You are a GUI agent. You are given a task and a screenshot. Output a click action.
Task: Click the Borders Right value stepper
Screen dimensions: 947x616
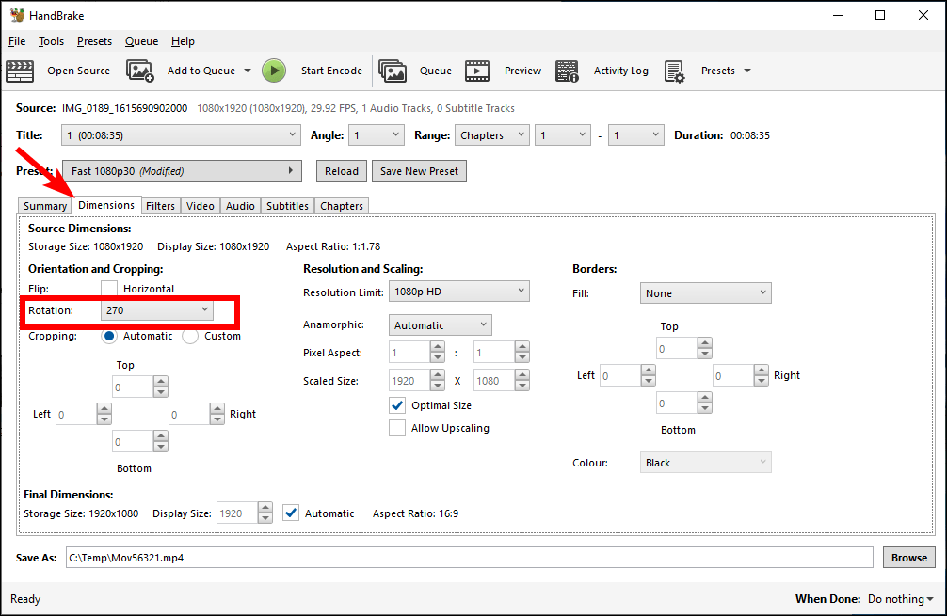tap(762, 375)
